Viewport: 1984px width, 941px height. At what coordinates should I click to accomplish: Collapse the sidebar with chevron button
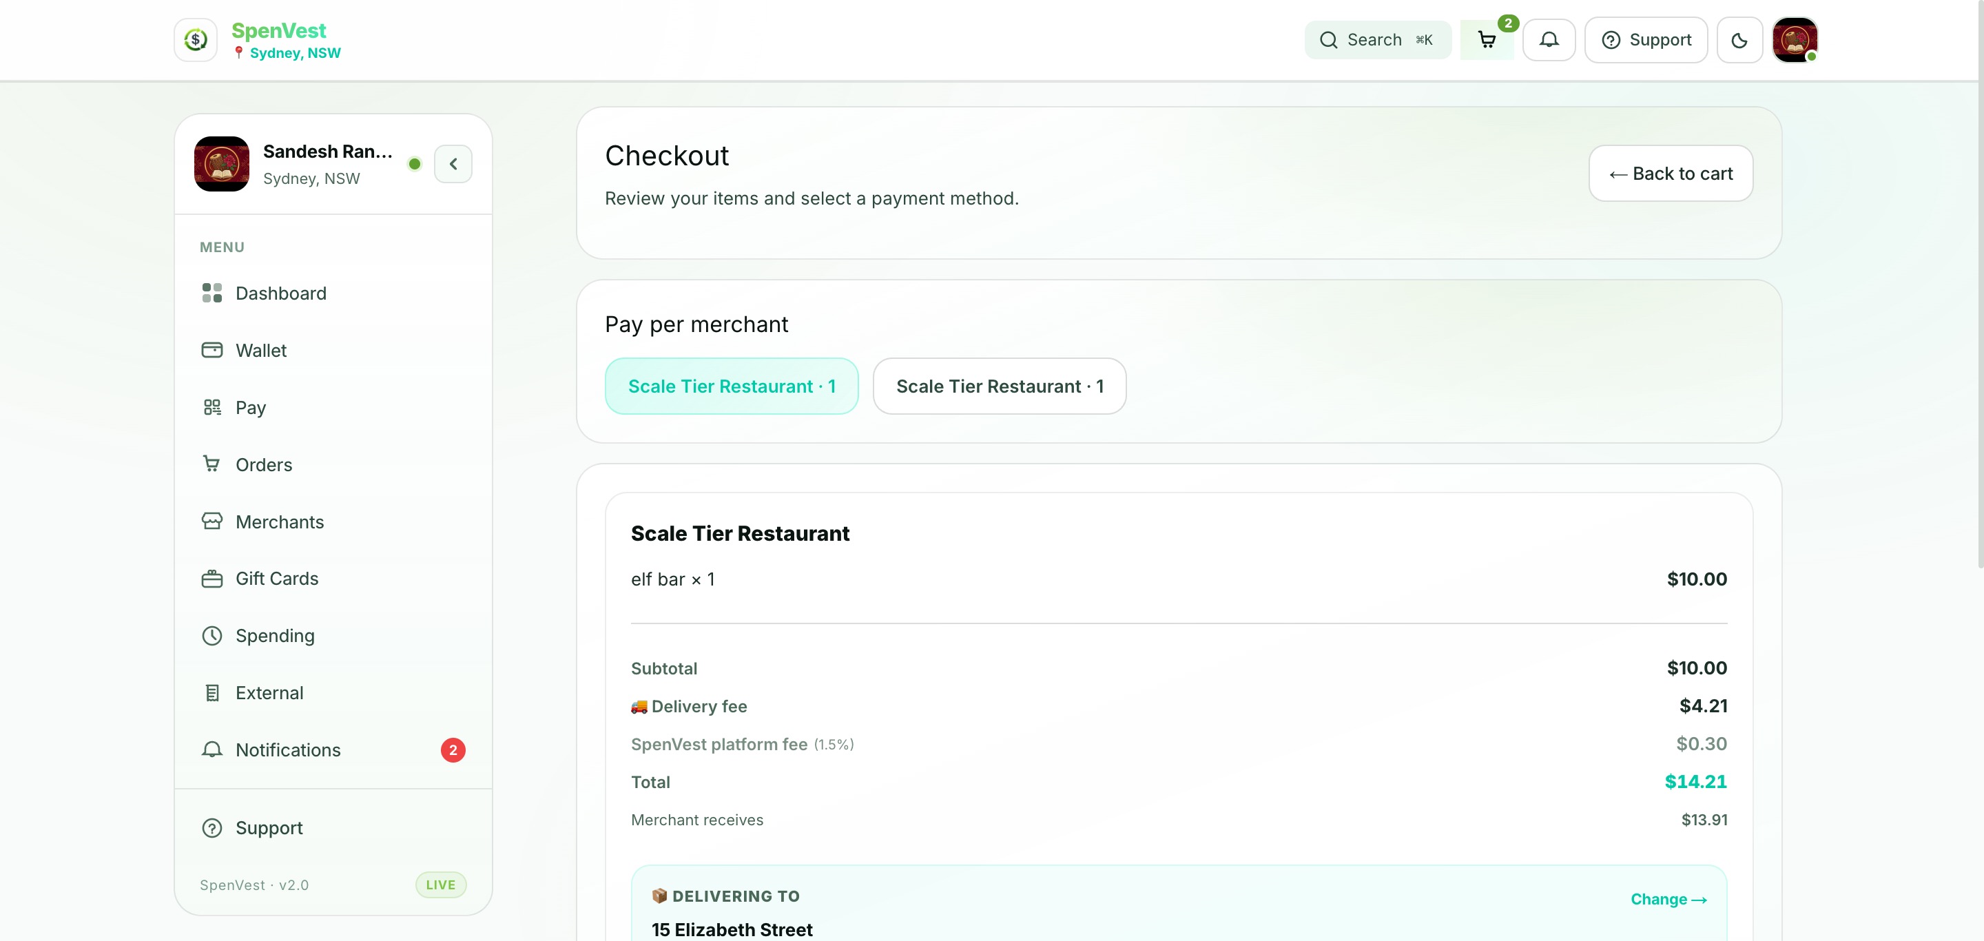click(453, 164)
